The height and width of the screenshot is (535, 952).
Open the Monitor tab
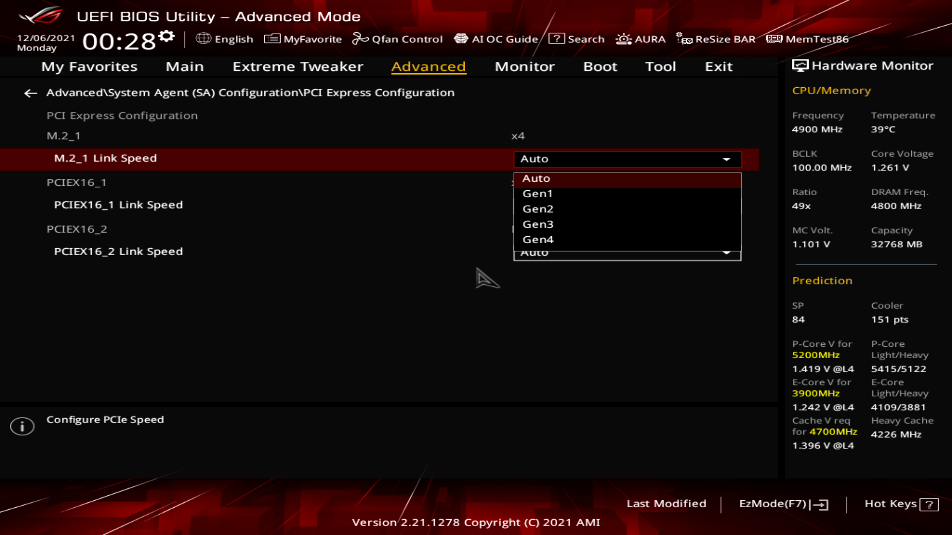point(525,66)
